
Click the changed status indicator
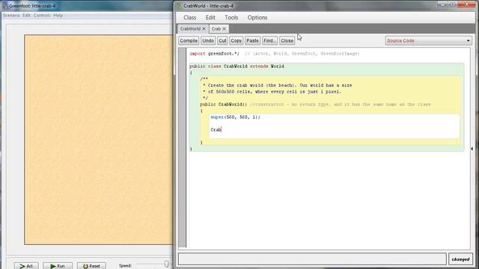460,259
